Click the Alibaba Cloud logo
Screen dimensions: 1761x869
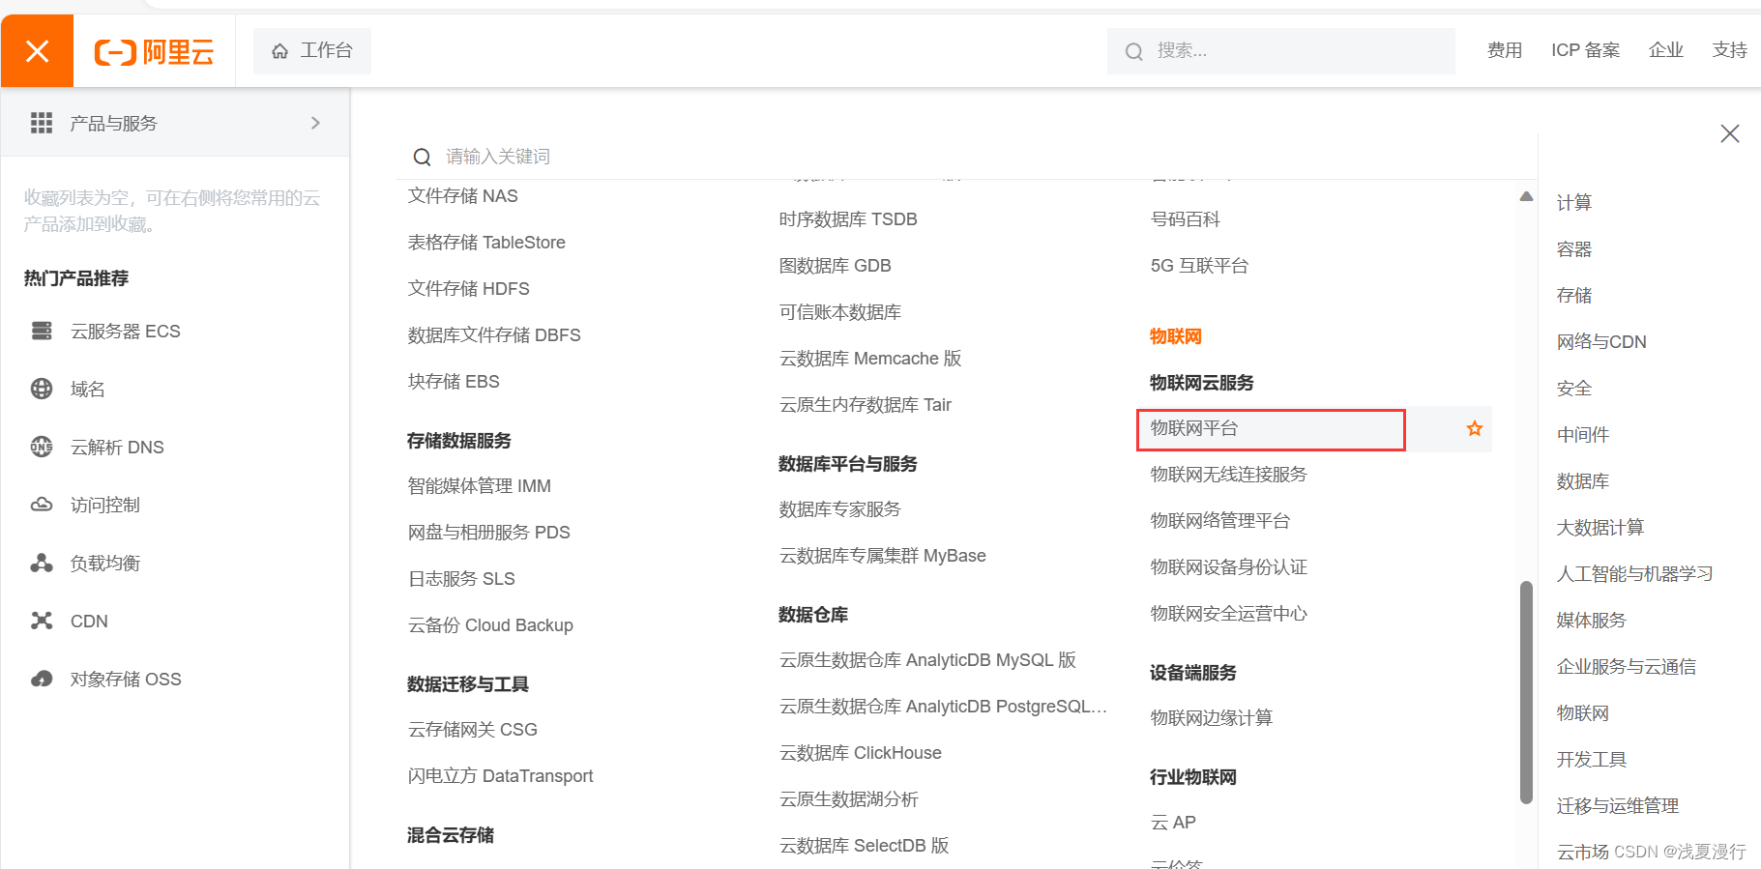154,51
